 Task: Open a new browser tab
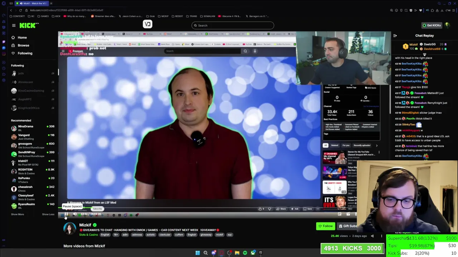[51, 3]
